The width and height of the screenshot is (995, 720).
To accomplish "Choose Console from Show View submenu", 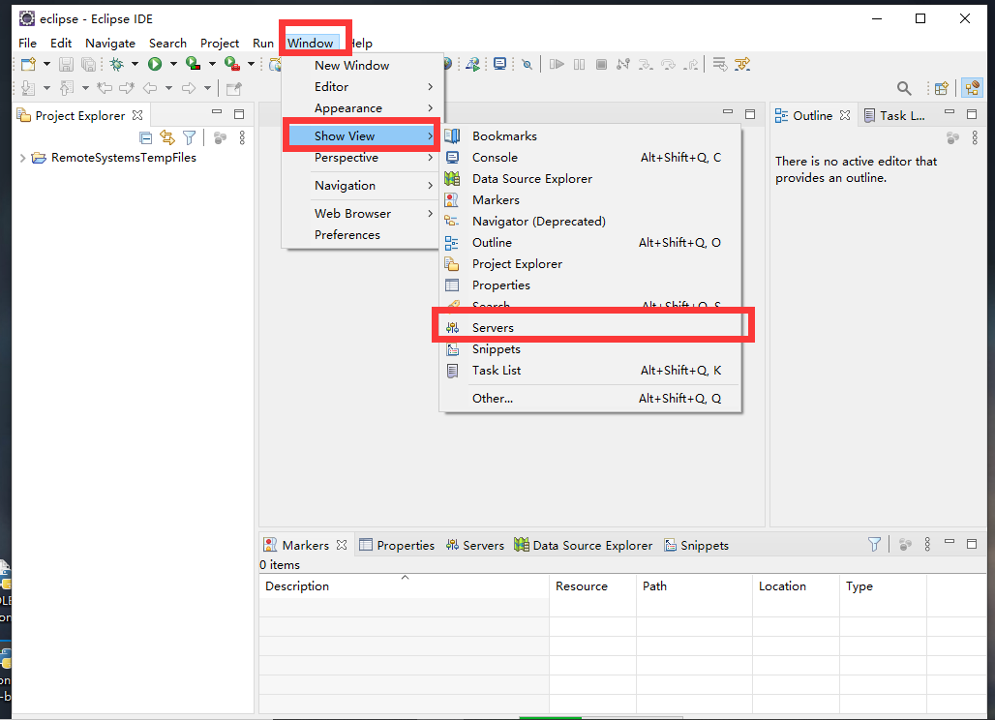I will click(x=590, y=158).
